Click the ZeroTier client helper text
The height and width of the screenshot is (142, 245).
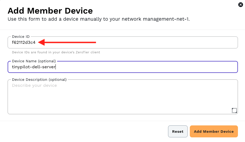(x=56, y=52)
